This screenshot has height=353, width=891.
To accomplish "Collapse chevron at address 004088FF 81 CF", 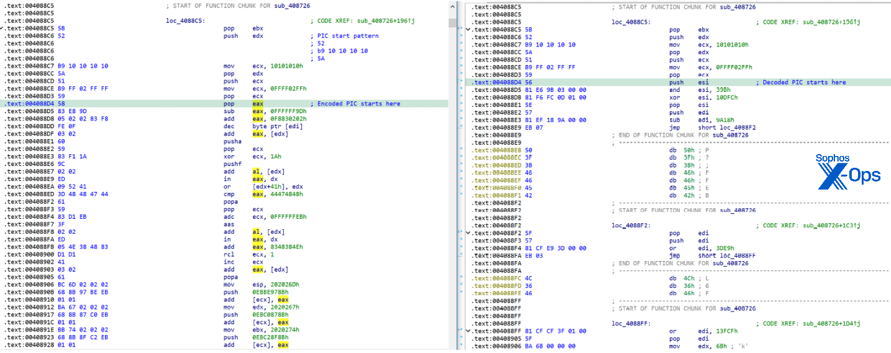I will pos(469,331).
